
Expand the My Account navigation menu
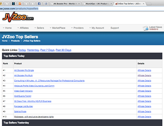pos(97,28)
